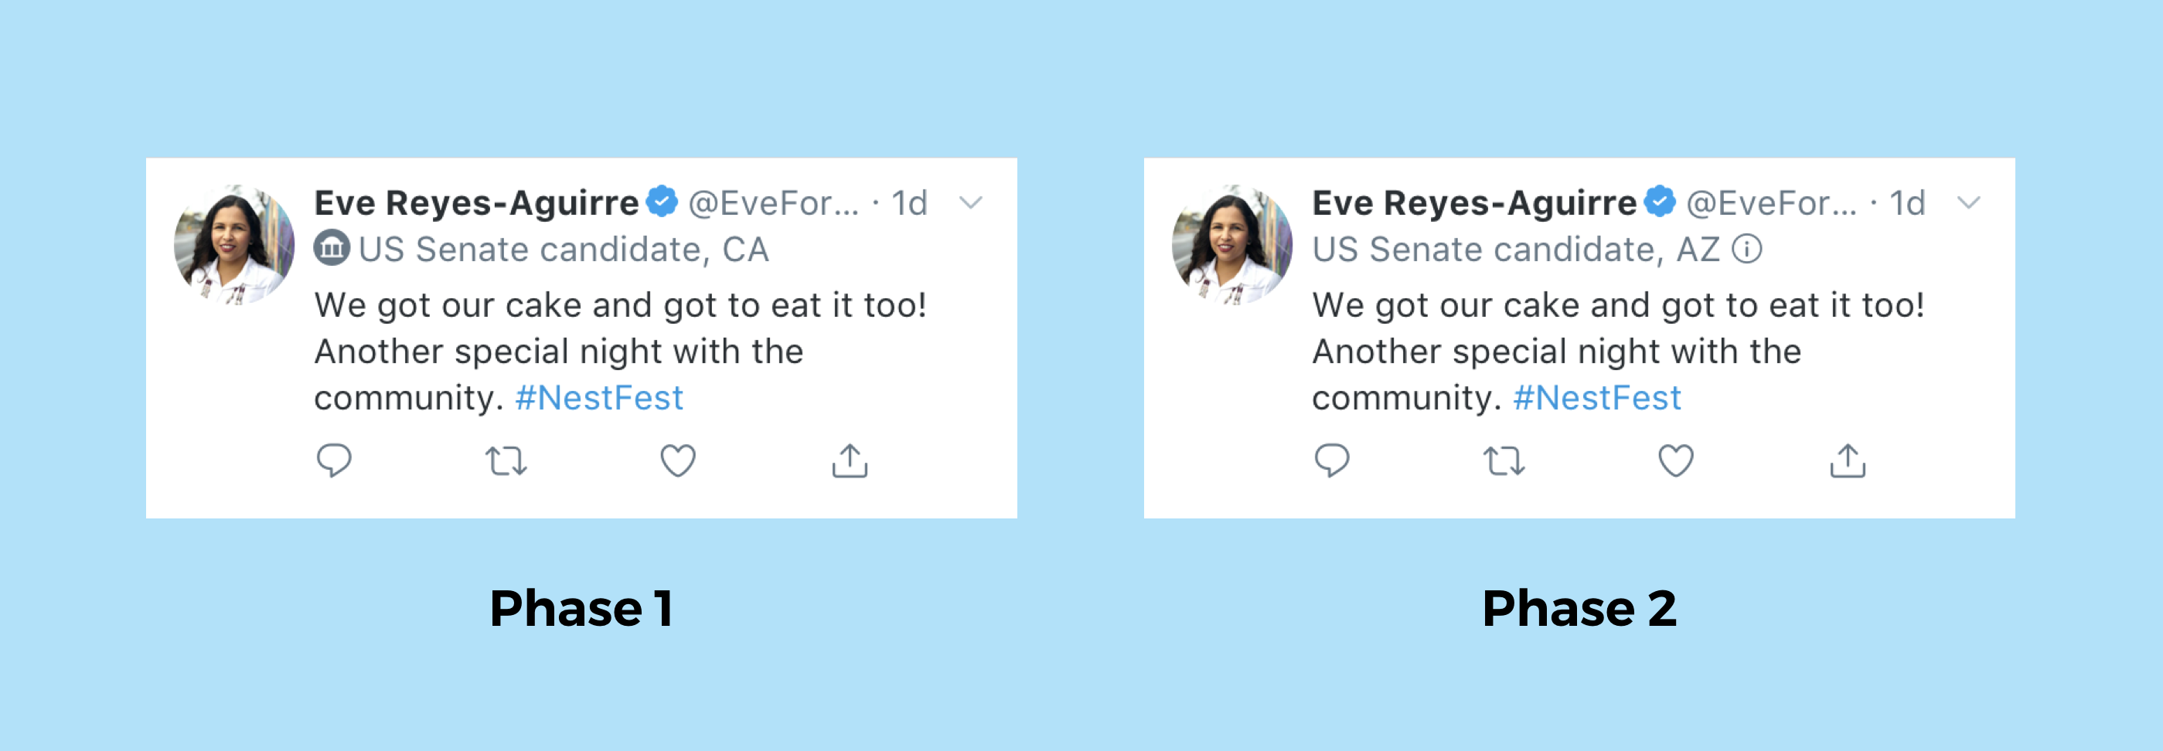The height and width of the screenshot is (751, 2163).
Task: Click profile photo in Phase 2 tweet
Action: pos(1231,243)
